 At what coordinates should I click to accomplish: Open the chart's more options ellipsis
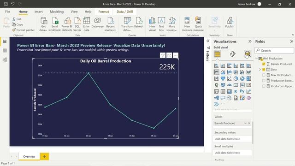pos(176,55)
